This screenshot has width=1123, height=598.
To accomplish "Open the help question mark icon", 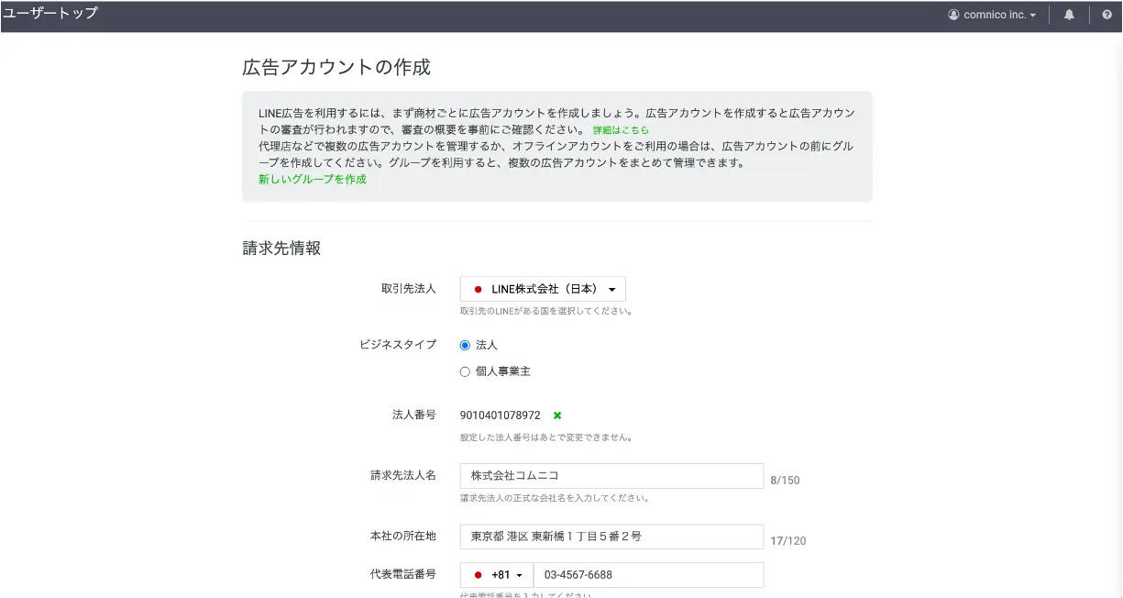I will 1106,15.
